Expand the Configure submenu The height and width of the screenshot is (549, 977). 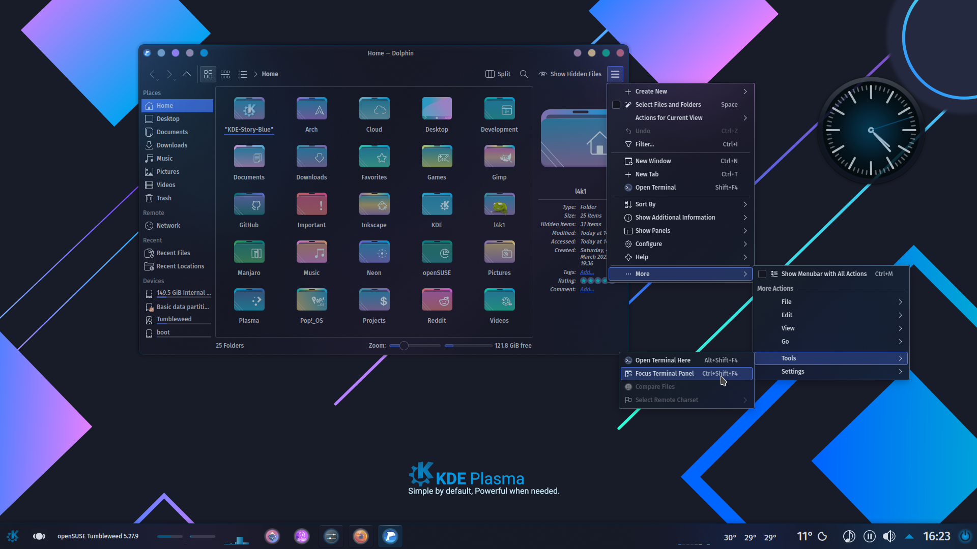680,244
